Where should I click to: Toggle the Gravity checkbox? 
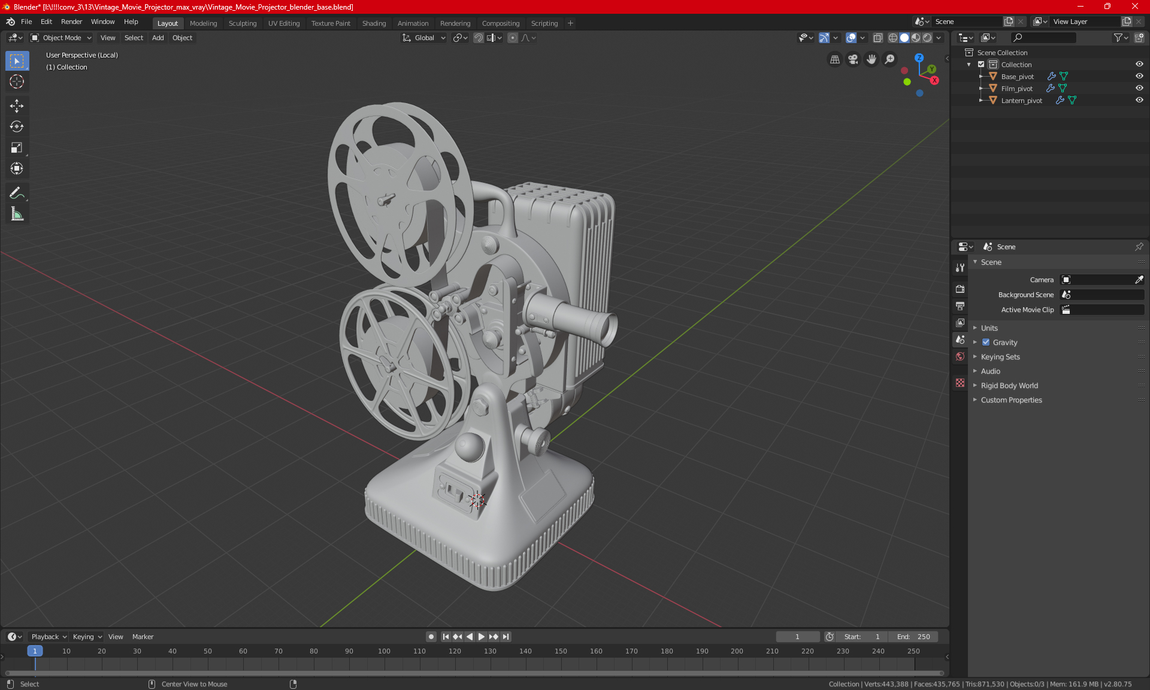pyautogui.click(x=986, y=343)
